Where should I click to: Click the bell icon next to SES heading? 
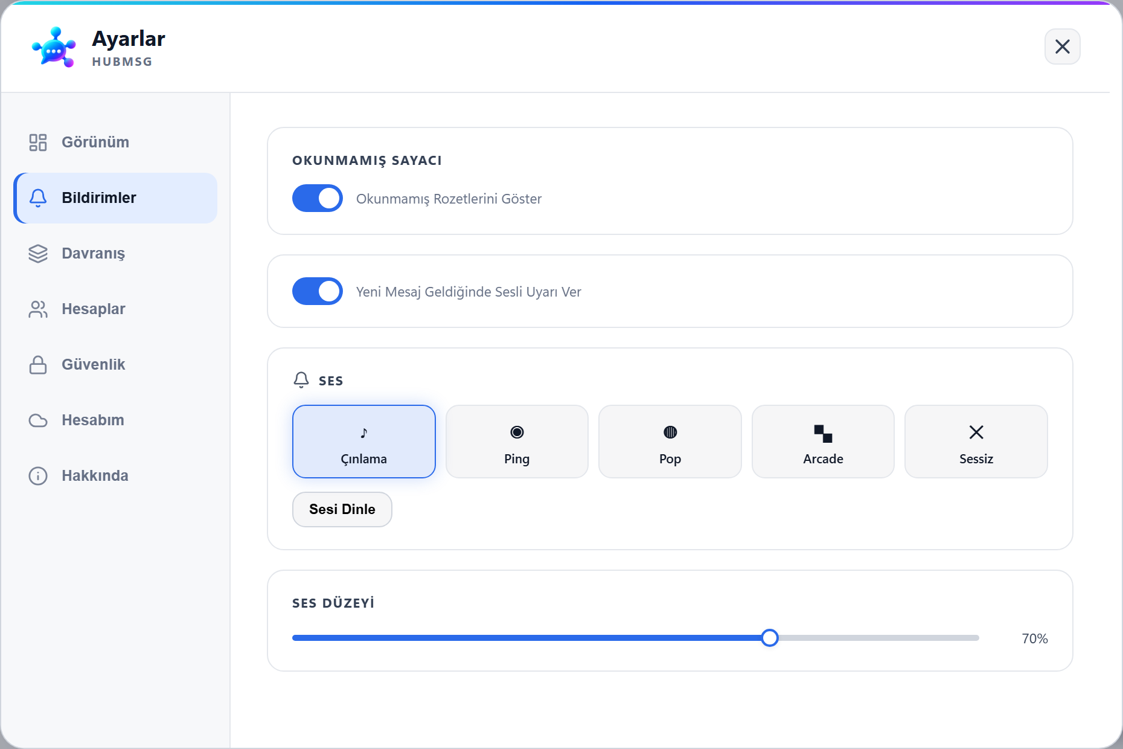click(301, 380)
